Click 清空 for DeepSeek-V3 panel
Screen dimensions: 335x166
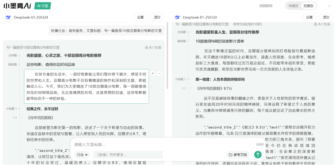pos(157,17)
